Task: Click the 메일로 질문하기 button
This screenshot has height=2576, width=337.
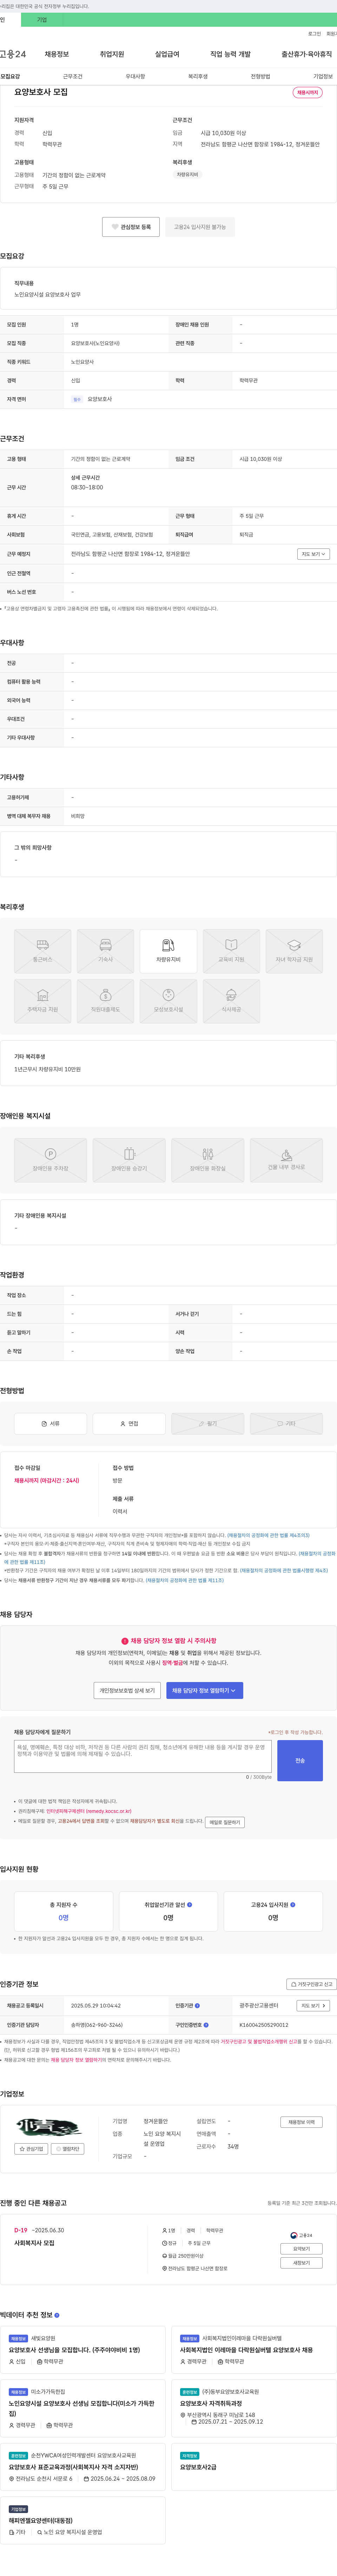Action: 224,1822
